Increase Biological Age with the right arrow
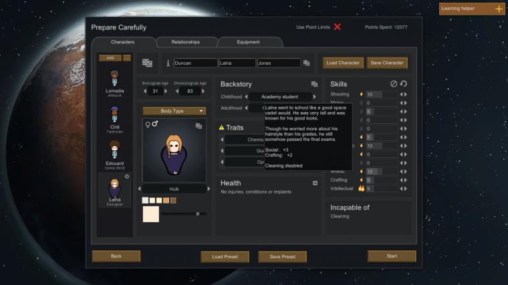The image size is (508, 285). click(166, 91)
